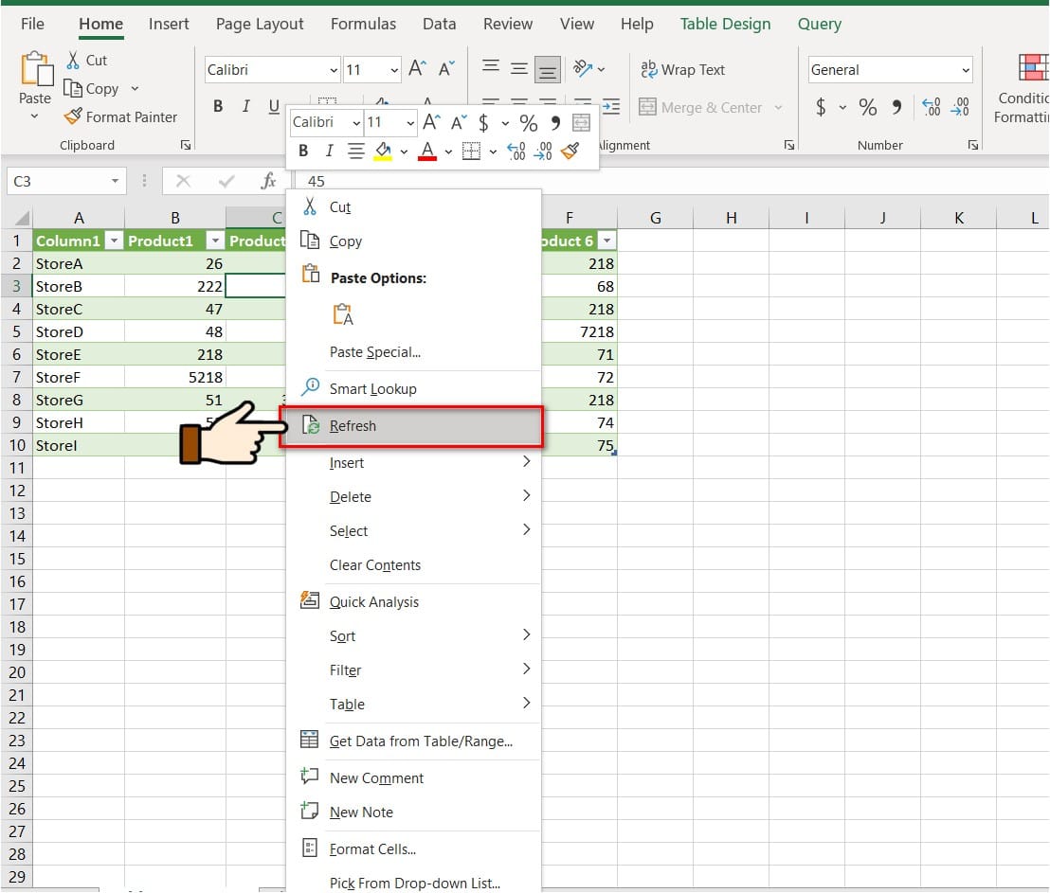Open the ribbon Calibri font name dropdown

tap(334, 70)
